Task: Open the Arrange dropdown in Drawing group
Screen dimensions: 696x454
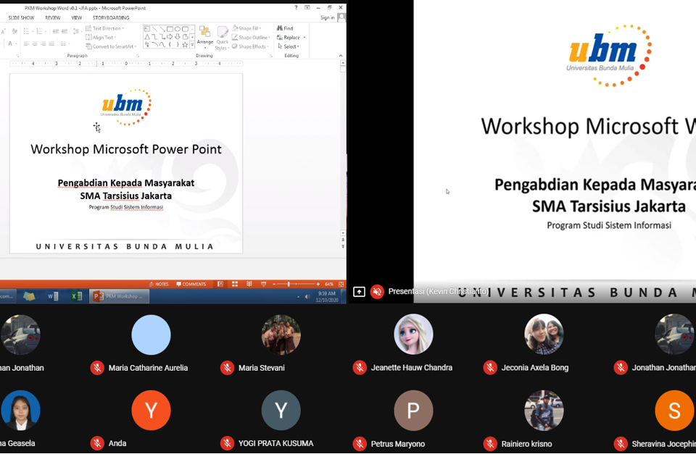Action: pos(205,37)
